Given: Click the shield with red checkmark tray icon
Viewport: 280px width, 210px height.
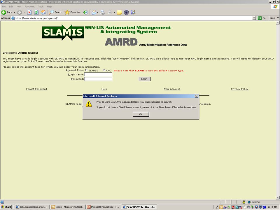Looking at the screenshot, I should [x=256, y=207].
